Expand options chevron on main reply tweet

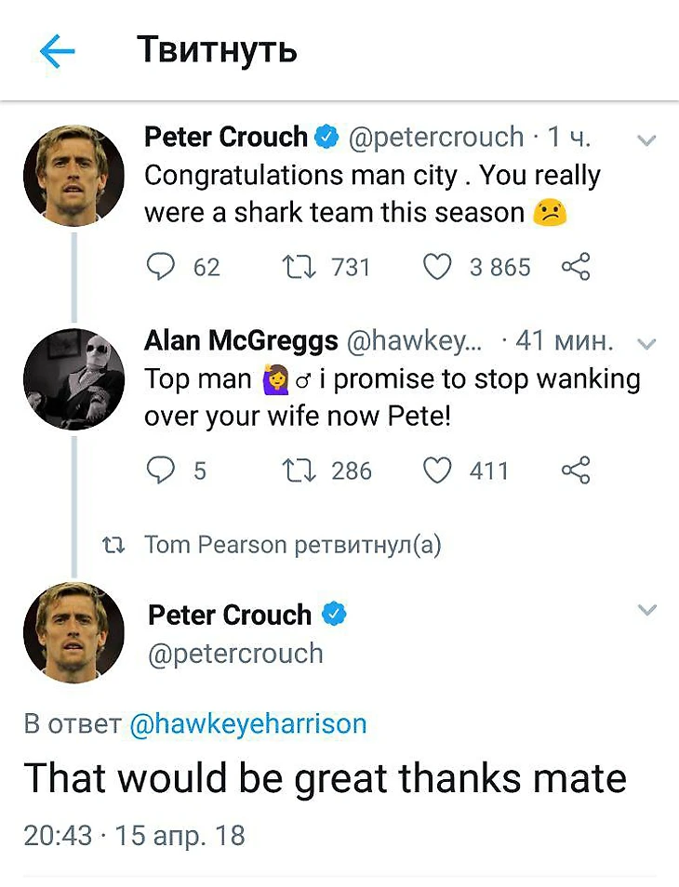click(x=647, y=611)
